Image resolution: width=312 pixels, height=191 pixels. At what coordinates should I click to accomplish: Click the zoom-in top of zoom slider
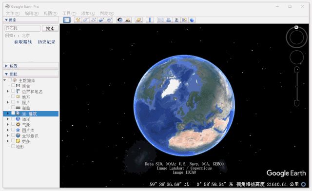point(297,69)
